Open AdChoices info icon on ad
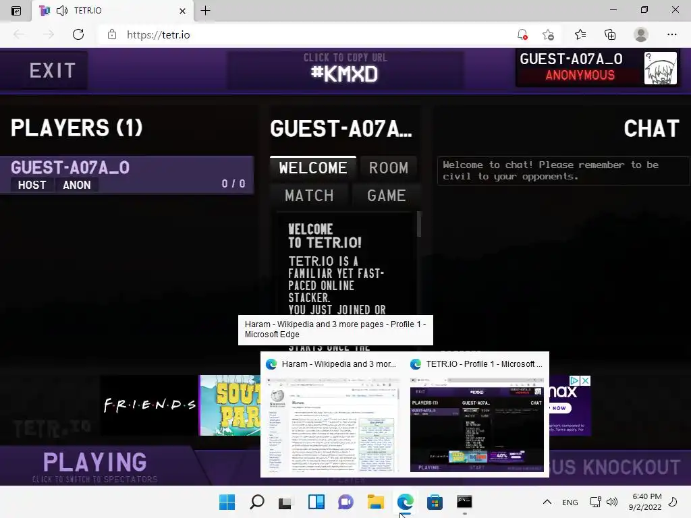This screenshot has width=691, height=518. (x=574, y=380)
